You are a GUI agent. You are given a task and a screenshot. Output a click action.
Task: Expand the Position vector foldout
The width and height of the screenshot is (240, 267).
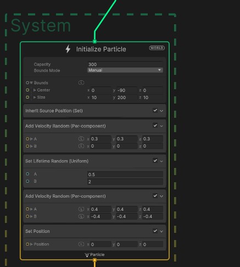(31, 244)
